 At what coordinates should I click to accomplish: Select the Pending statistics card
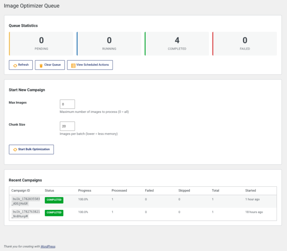(41, 43)
